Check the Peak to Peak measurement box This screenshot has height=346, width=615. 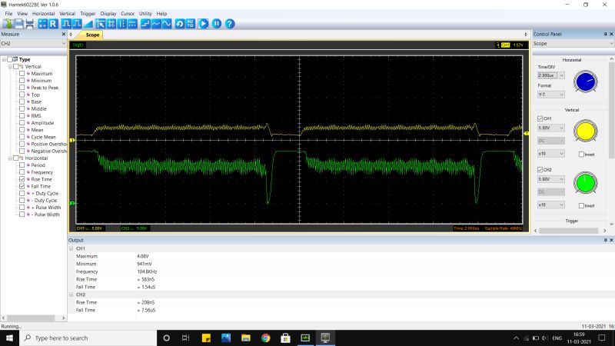(22, 88)
